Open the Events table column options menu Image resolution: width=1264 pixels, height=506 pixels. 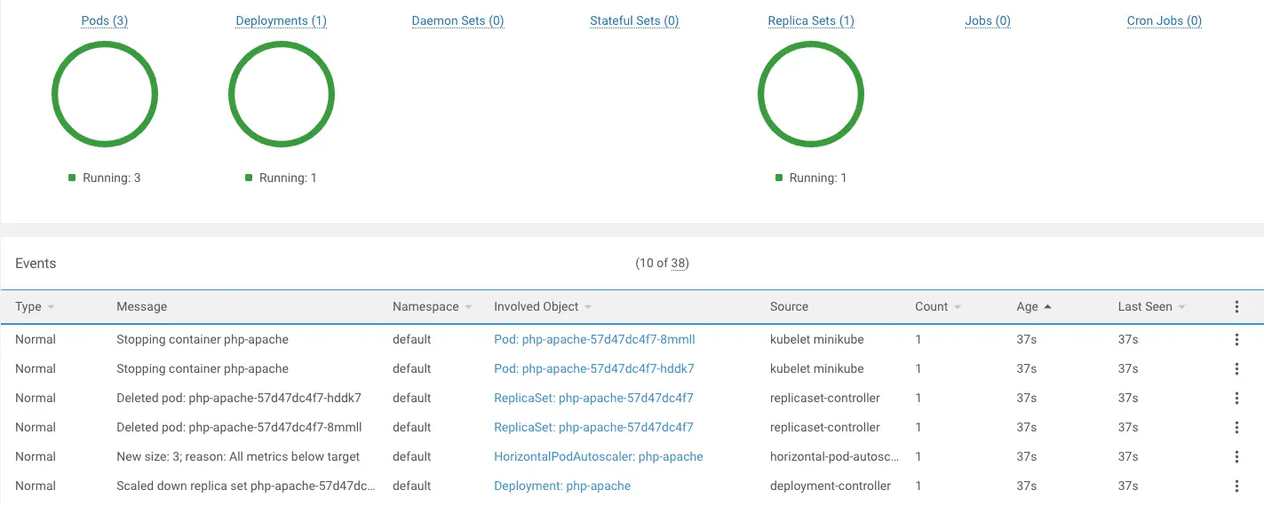pyautogui.click(x=1236, y=307)
